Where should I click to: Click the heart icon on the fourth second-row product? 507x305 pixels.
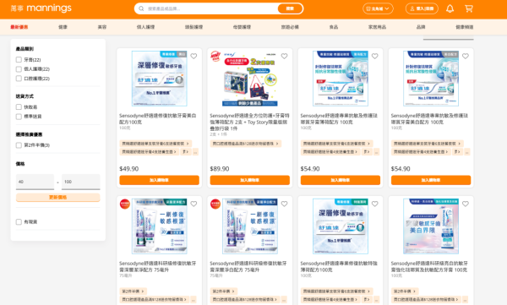click(466, 204)
